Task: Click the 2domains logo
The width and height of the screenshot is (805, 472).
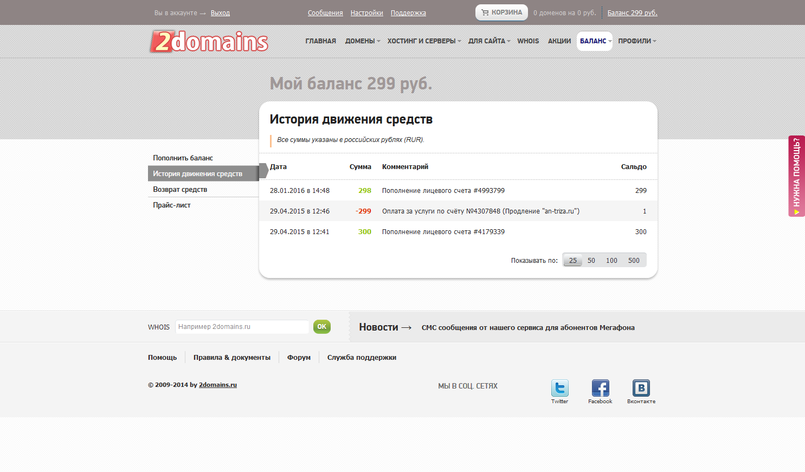Action: (x=209, y=42)
